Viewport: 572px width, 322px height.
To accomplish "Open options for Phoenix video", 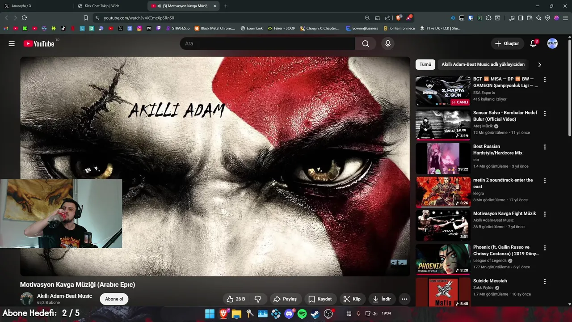I will [544, 248].
